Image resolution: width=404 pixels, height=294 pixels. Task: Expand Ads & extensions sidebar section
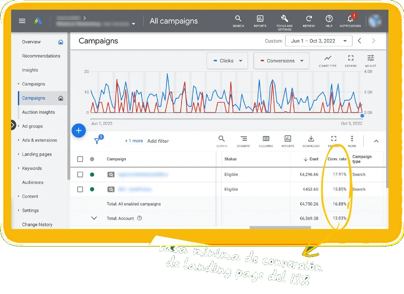[19, 140]
